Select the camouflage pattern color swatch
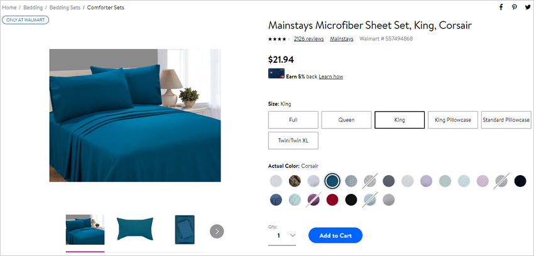 pos(295,181)
